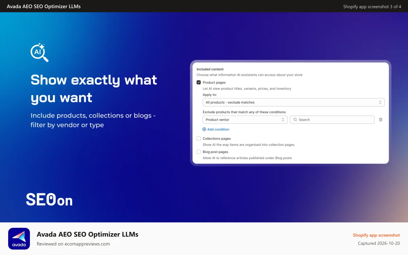408x255 pixels.
Task: Select the 'Included content' heading text
Action: click(210, 69)
